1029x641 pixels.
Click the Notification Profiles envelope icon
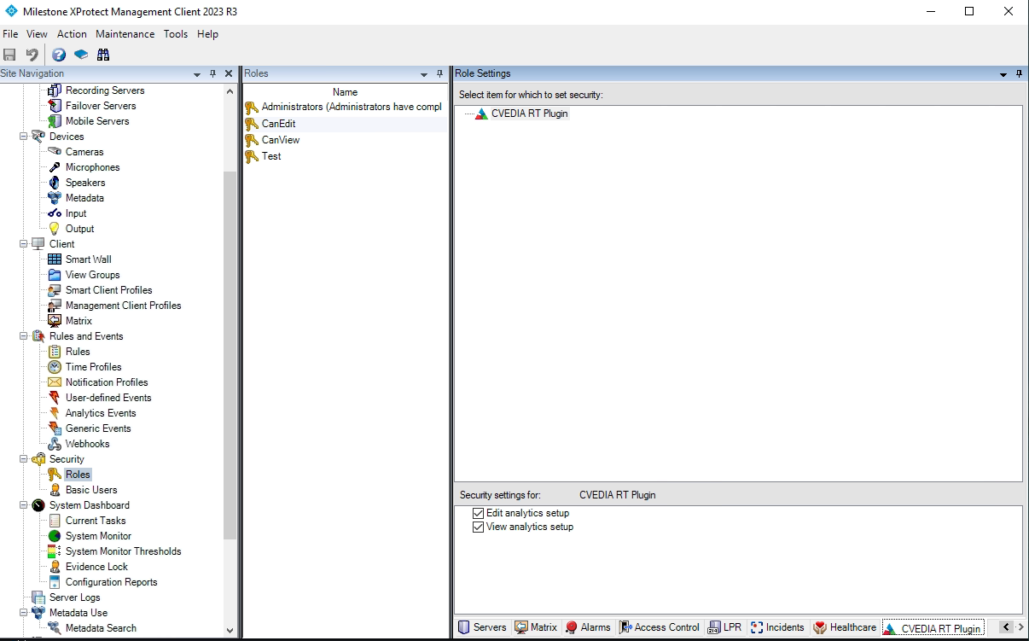pos(55,382)
